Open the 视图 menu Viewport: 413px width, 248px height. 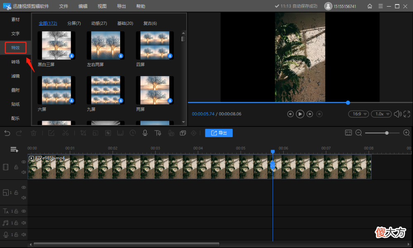[102, 6]
